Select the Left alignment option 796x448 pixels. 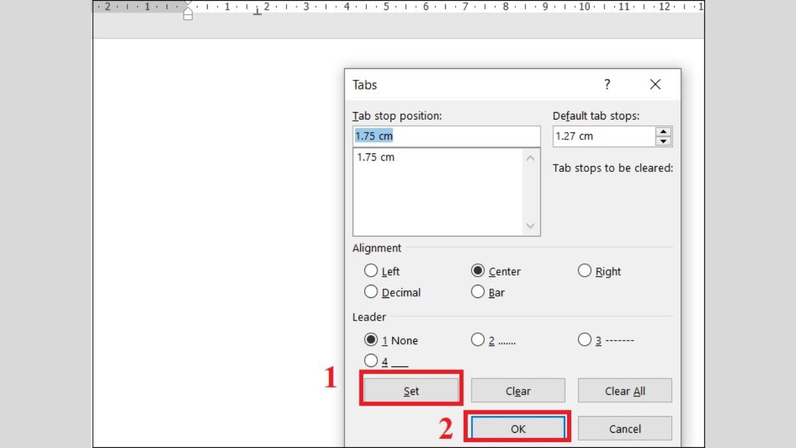pyautogui.click(x=371, y=271)
